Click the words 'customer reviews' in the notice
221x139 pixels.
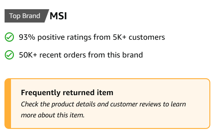[135, 104]
